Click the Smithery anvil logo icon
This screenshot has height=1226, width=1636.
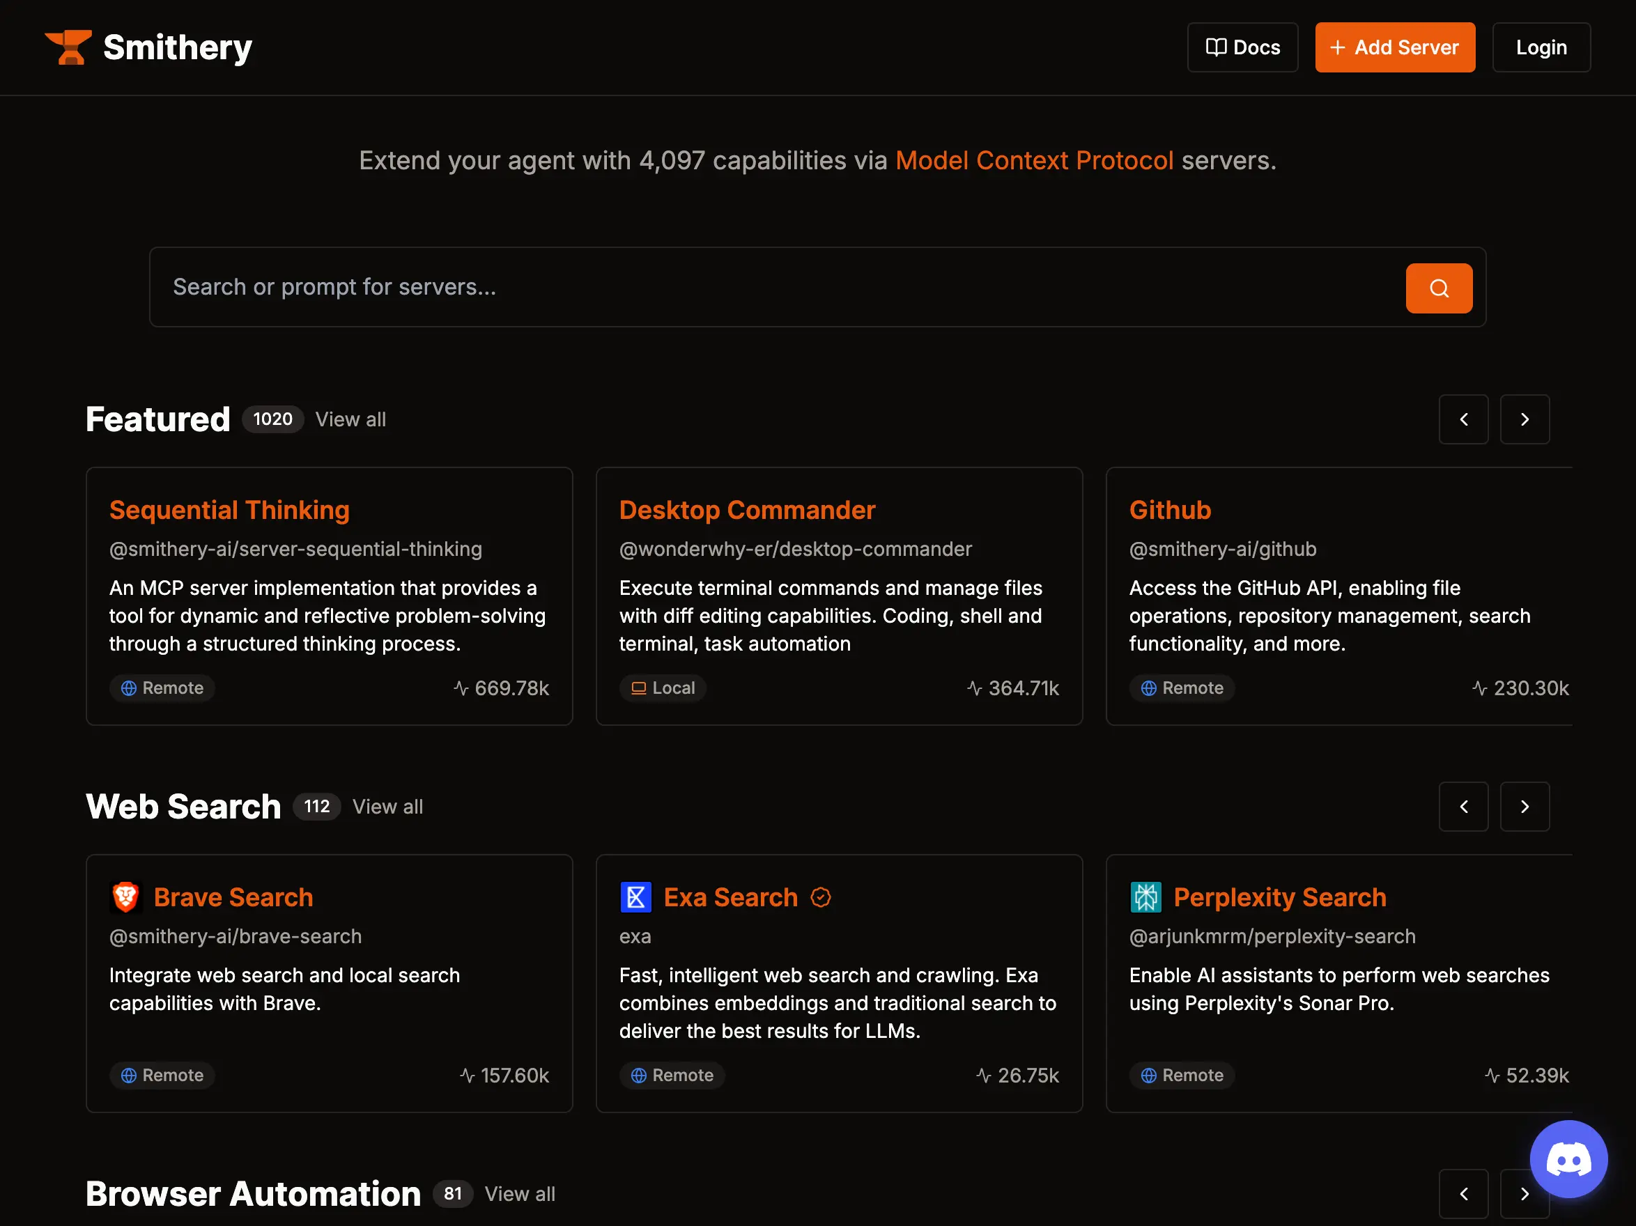point(68,47)
